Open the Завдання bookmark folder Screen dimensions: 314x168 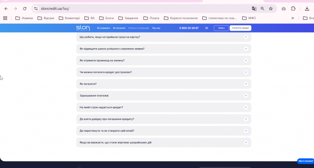tap(128, 18)
